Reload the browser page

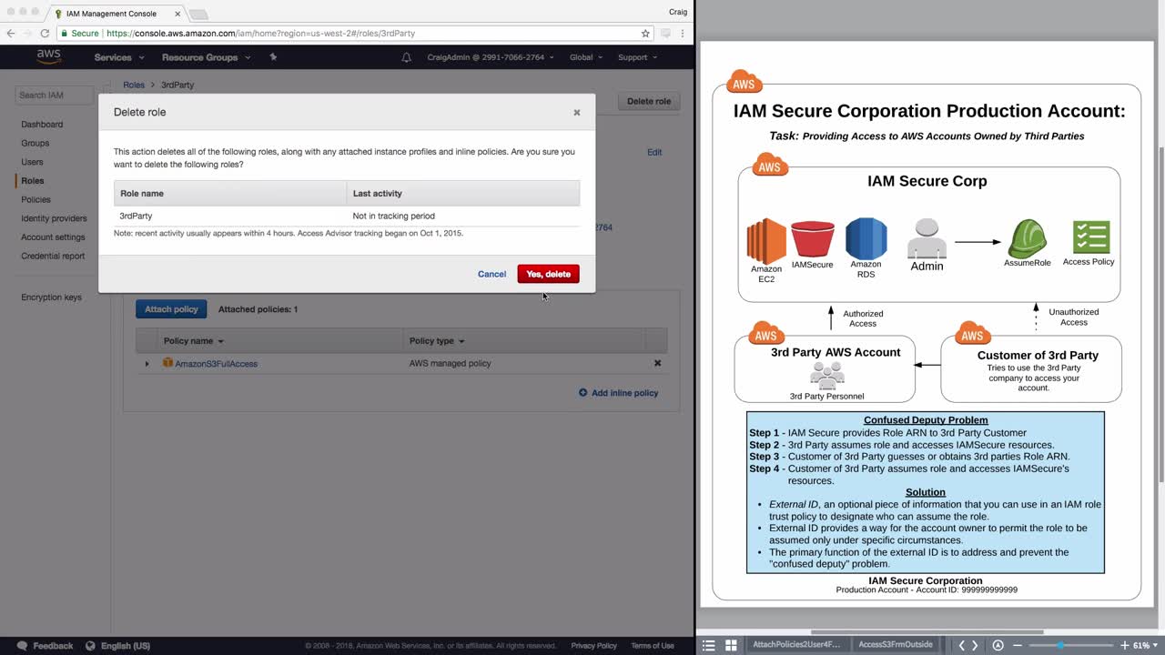pos(45,34)
